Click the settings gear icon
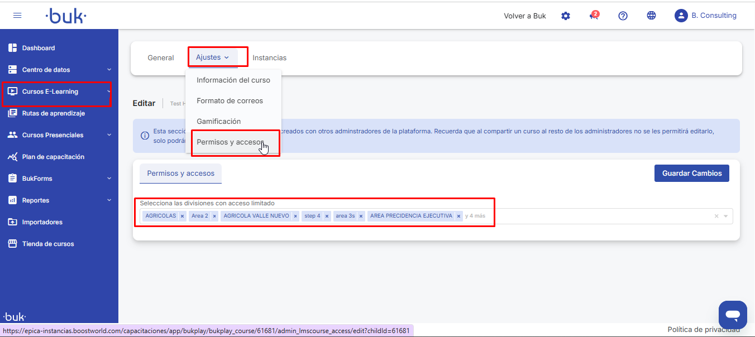This screenshot has height=337, width=755. coord(566,16)
